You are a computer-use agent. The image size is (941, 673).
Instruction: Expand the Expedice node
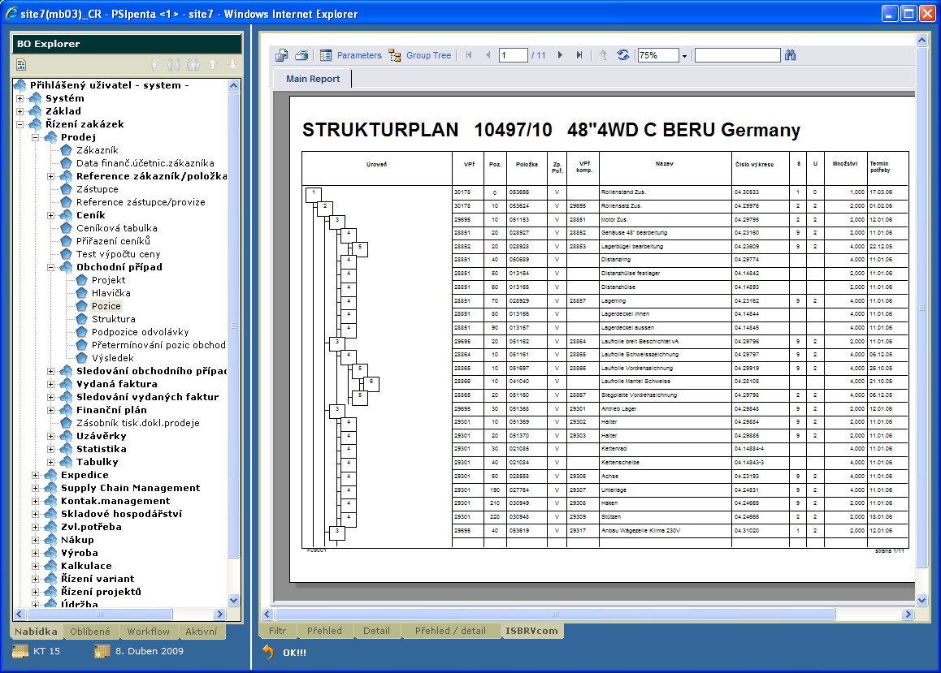point(36,475)
